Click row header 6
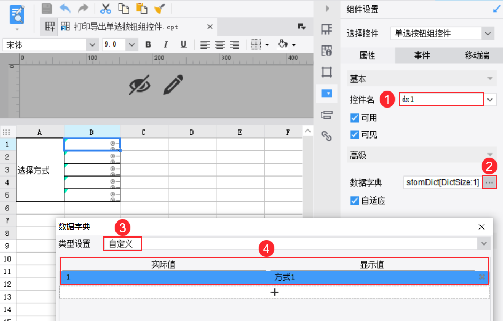This screenshot has height=321, width=503. tap(7, 208)
